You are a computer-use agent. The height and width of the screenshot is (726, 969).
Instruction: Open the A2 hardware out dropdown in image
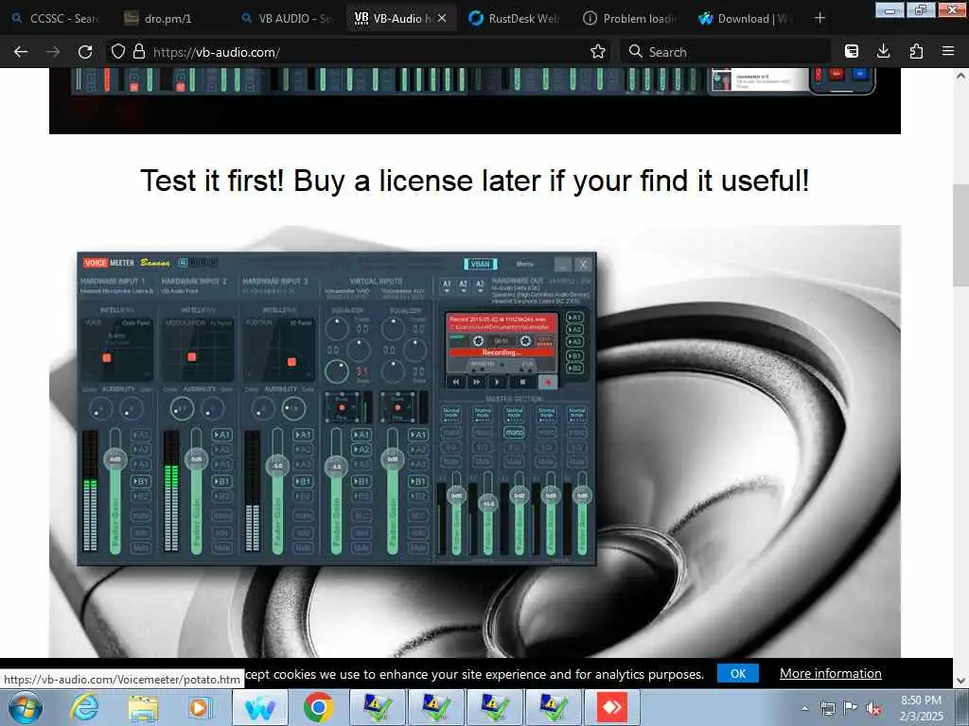coord(463,285)
